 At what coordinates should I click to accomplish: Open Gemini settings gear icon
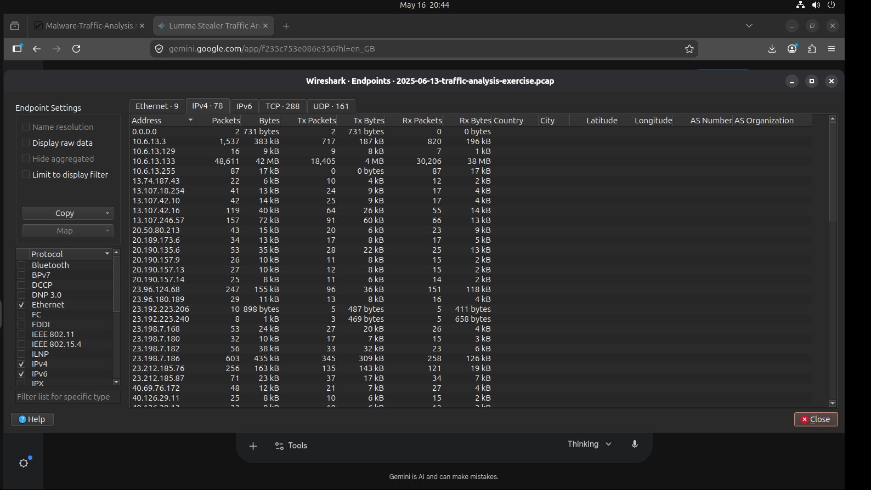(24, 463)
